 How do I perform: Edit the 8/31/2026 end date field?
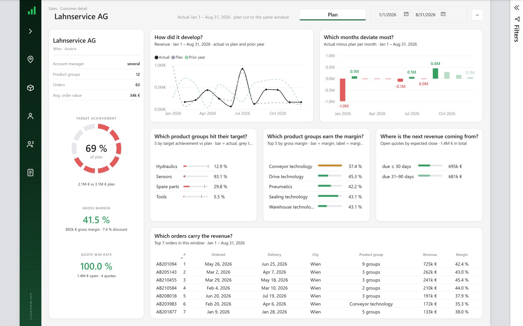click(425, 15)
